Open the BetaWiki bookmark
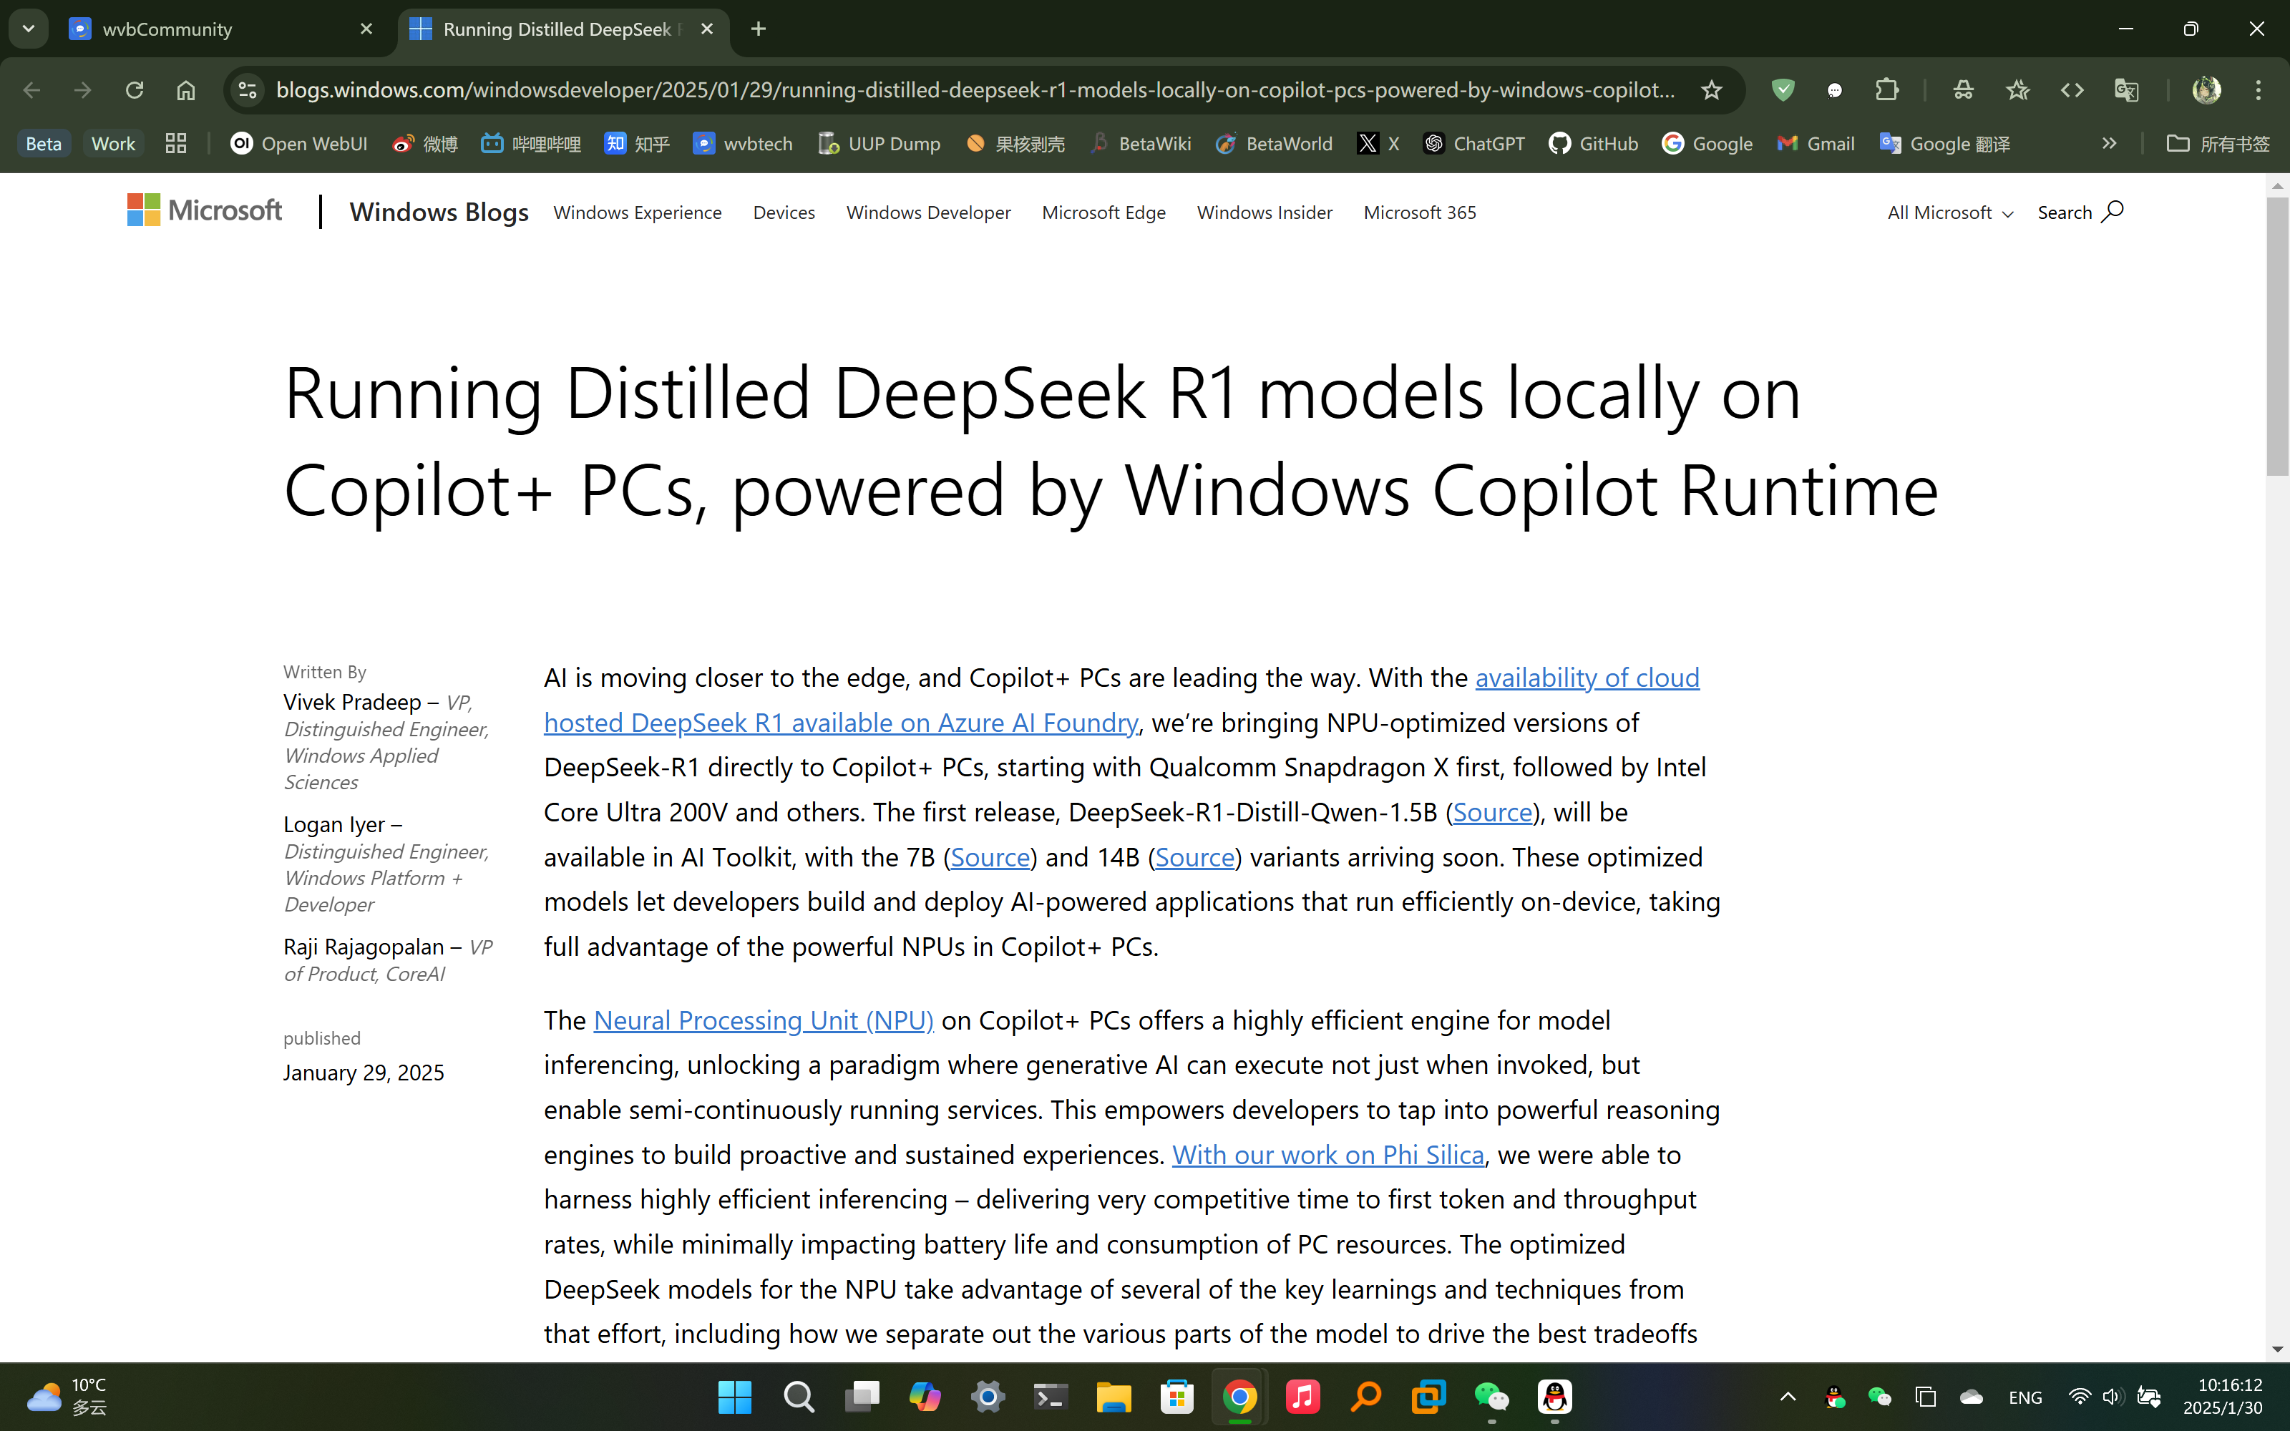 point(1140,143)
